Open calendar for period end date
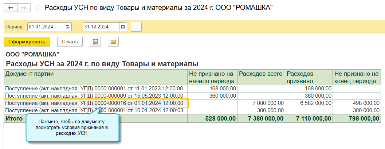The height and width of the screenshot is (149, 385). tap(123, 27)
